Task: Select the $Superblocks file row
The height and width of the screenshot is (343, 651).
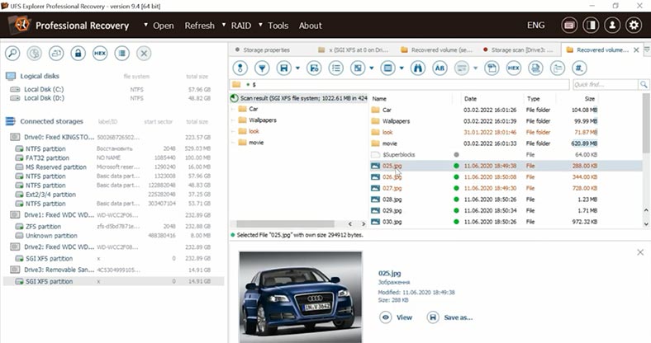Action: pyautogui.click(x=506, y=154)
